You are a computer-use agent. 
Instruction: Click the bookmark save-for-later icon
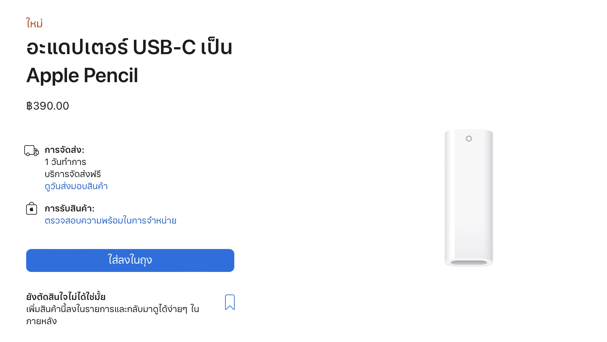click(x=230, y=302)
